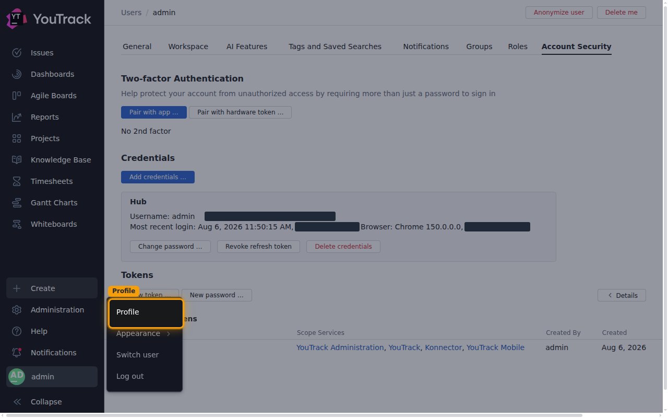Choose Log out menu item
This screenshot has height=418, width=668.
pyautogui.click(x=145, y=376)
